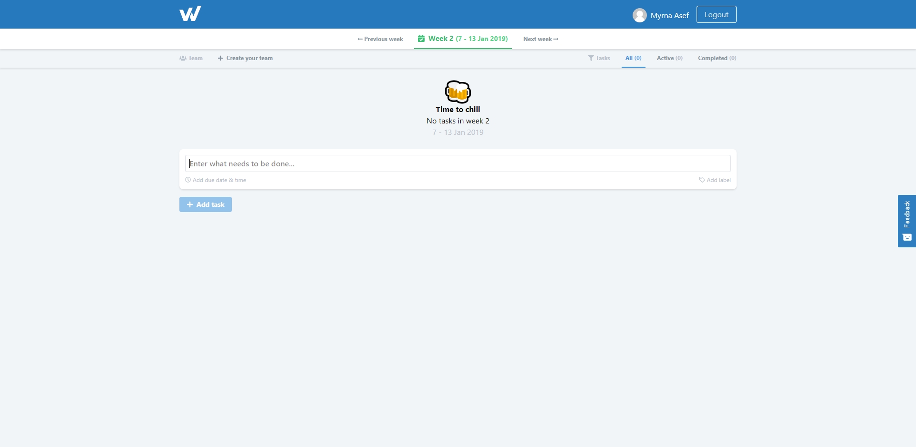Click the Team group icon
The image size is (916, 447).
183,58
